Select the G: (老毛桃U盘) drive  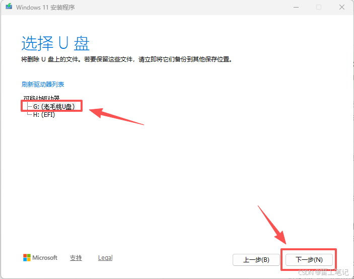54,107
